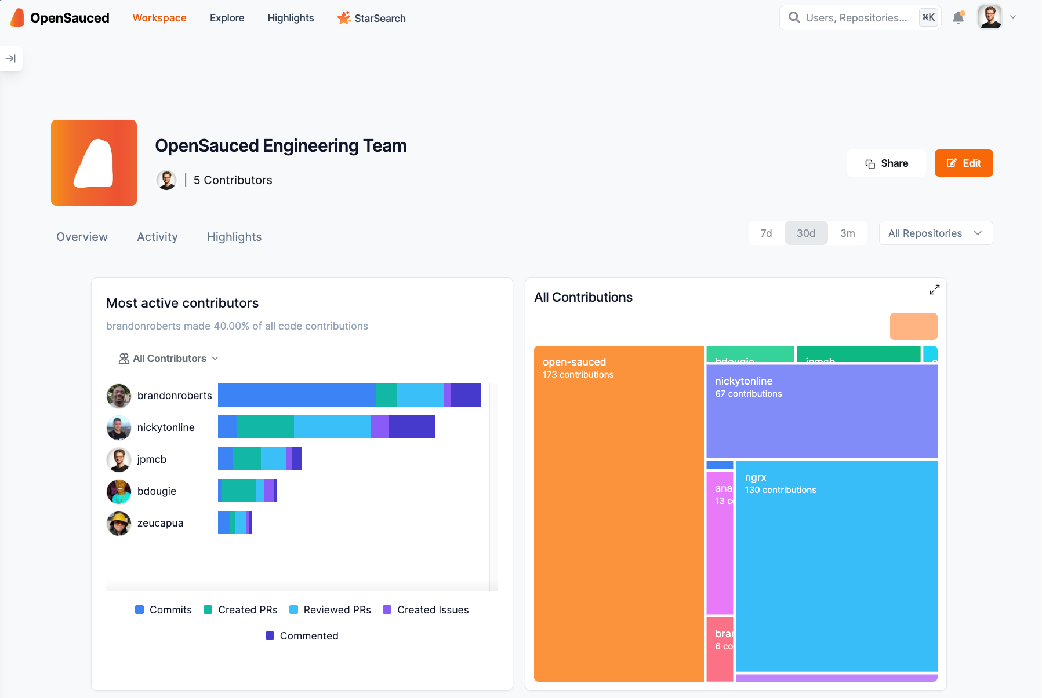Go to Explore in top navigation
The image size is (1042, 698).
227,18
